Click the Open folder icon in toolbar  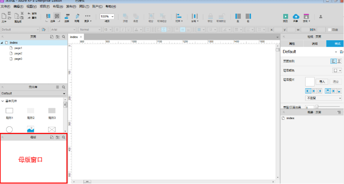coord(10,18)
